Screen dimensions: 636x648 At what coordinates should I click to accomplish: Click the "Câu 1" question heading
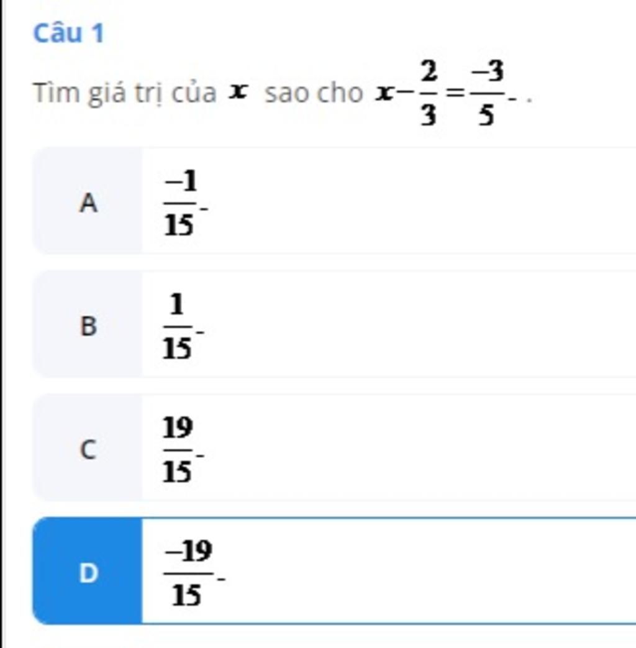68,34
